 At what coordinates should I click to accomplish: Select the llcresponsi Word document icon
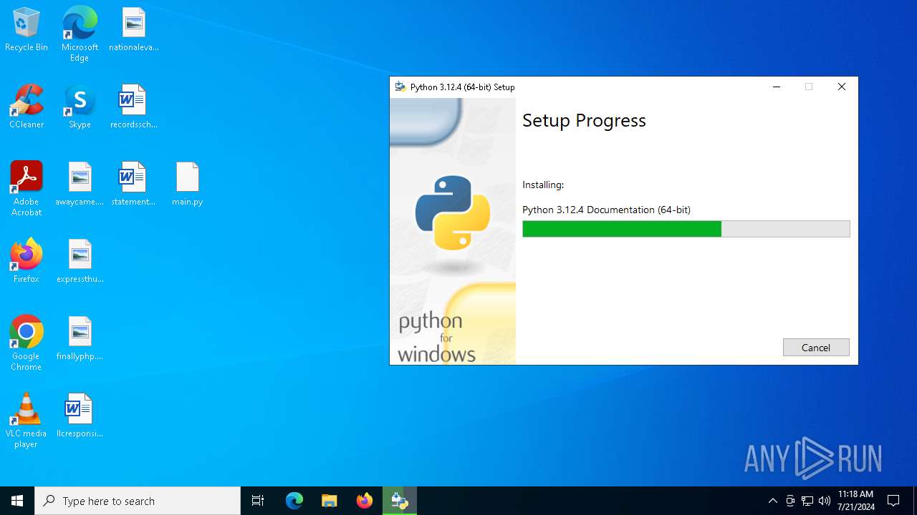[x=80, y=416]
